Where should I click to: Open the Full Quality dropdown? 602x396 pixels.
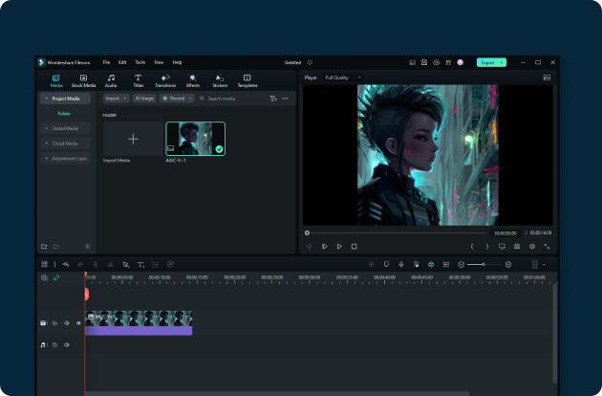point(343,77)
